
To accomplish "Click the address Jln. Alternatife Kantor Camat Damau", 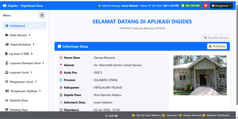I will click(118, 65).
